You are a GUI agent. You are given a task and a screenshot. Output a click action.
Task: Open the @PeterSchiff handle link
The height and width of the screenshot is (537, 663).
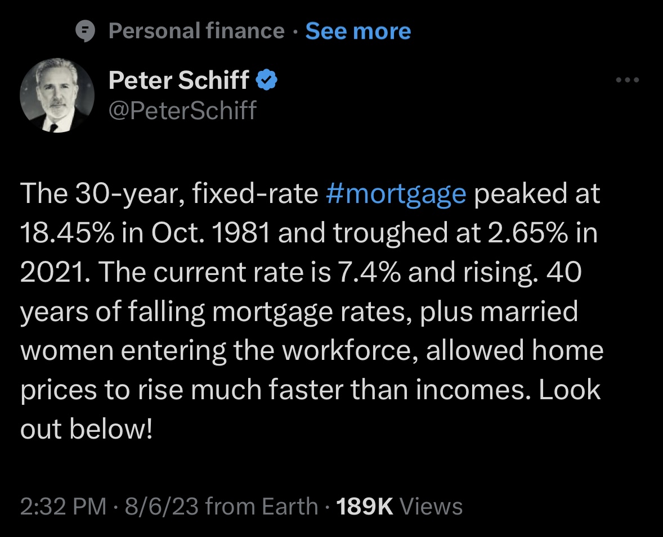183,110
